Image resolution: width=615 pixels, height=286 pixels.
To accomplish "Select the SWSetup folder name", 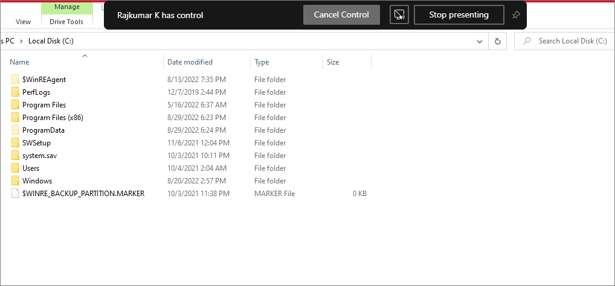I will (36, 143).
